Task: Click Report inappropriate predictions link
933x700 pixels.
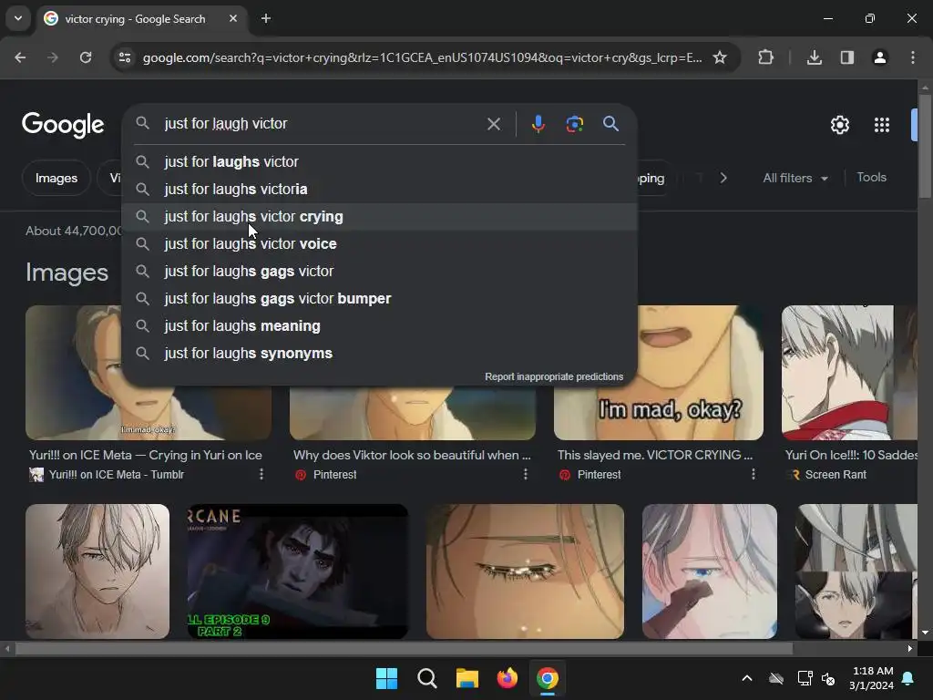Action: [x=554, y=376]
